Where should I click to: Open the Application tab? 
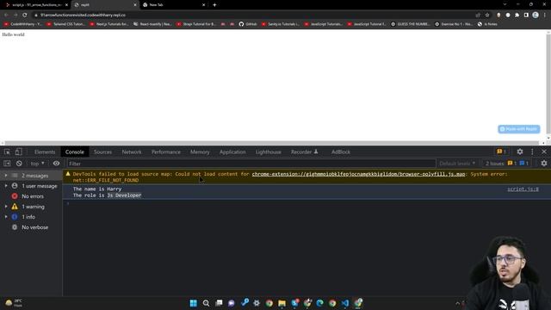[232, 152]
